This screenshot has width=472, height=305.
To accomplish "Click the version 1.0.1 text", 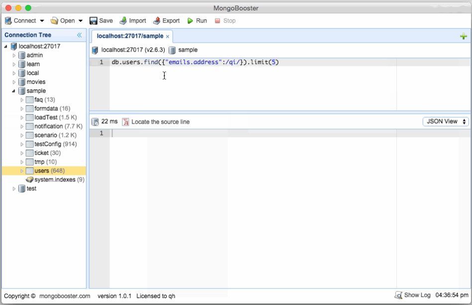I will [114, 296].
